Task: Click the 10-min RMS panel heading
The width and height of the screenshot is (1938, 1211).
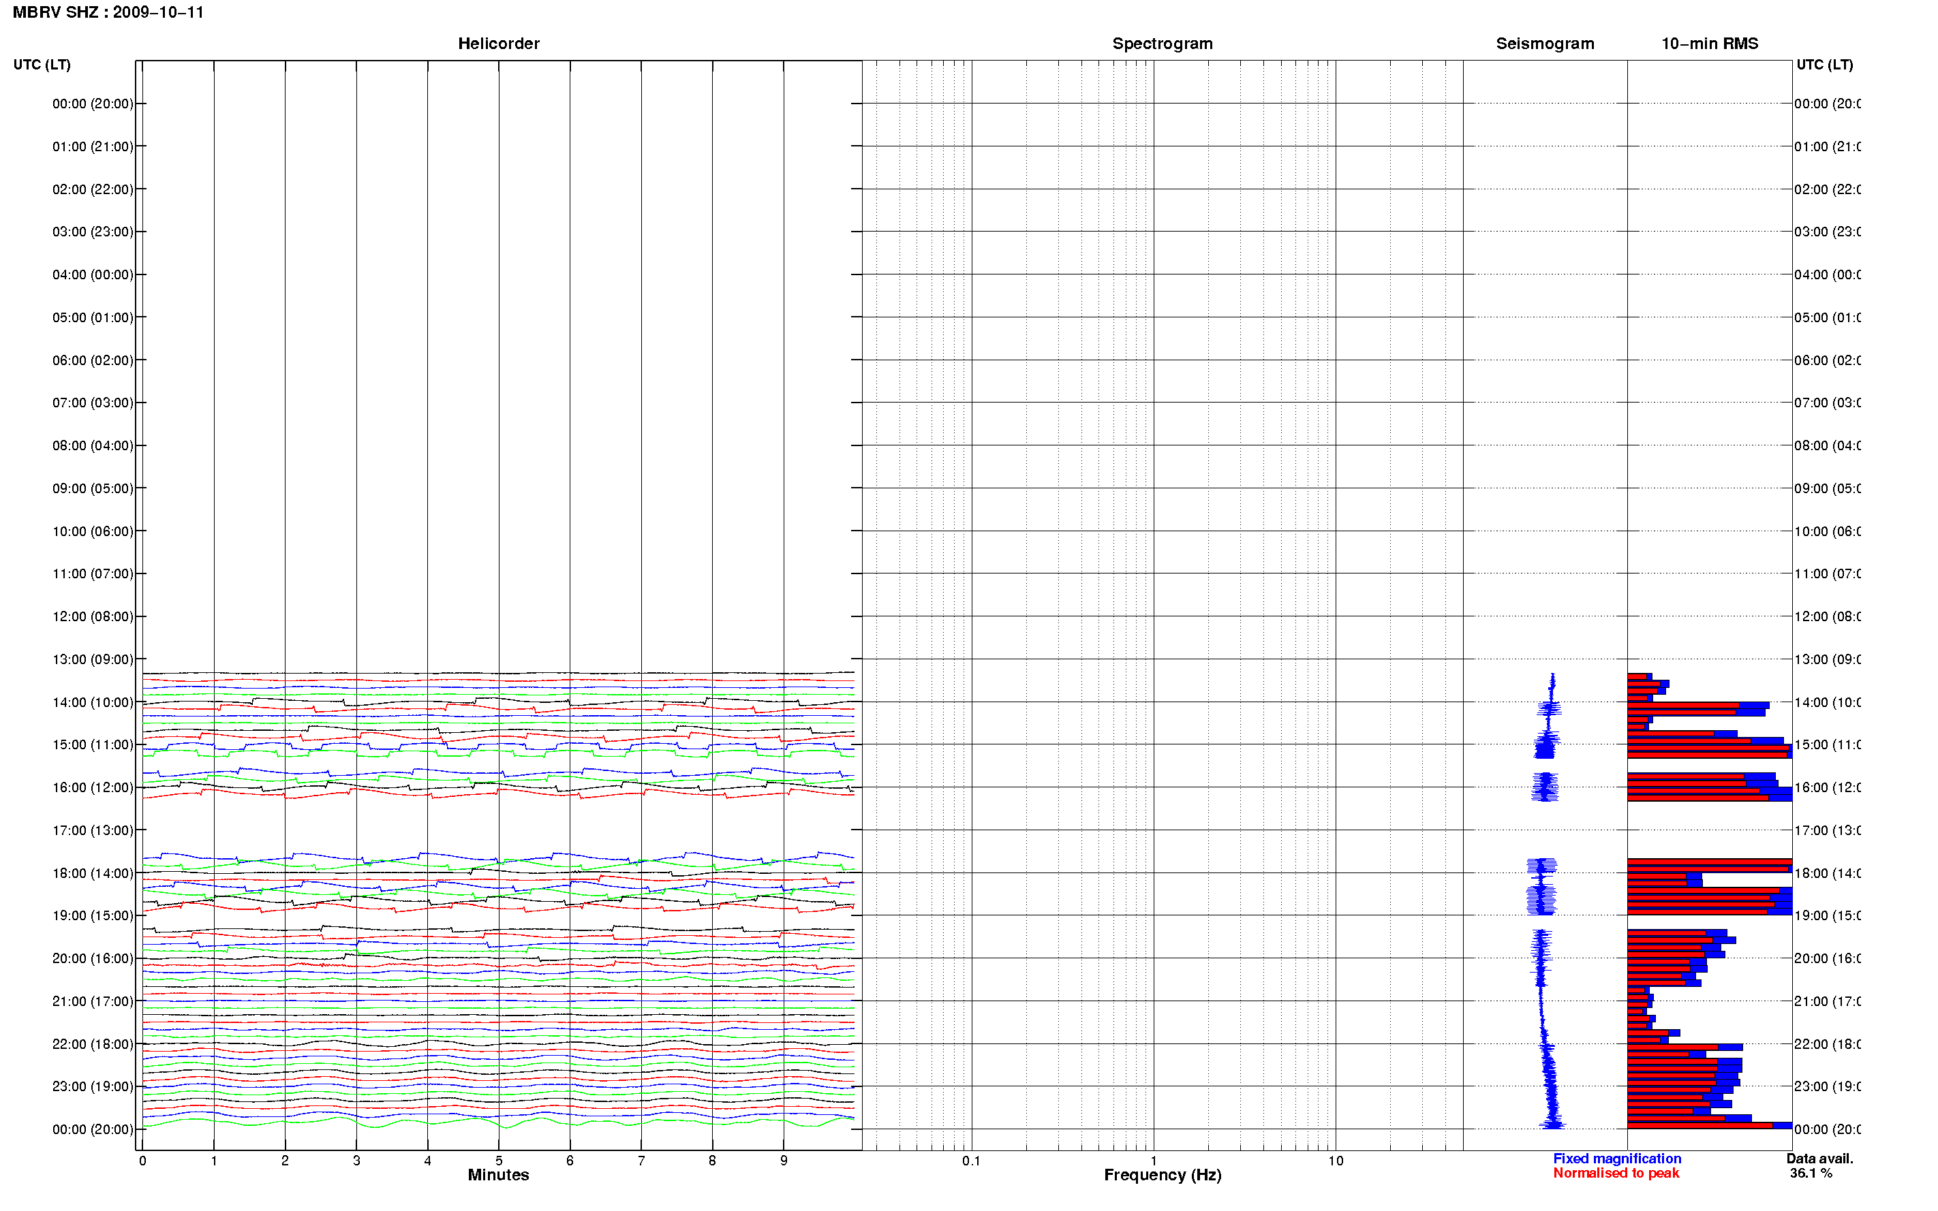Action: (x=1709, y=44)
